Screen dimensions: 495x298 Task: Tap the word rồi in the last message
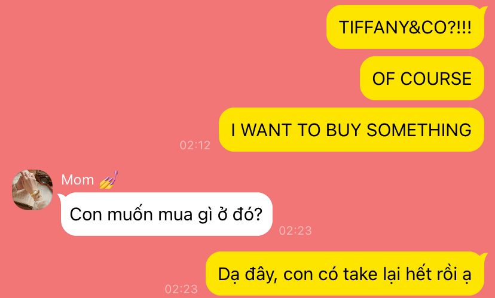447,274
